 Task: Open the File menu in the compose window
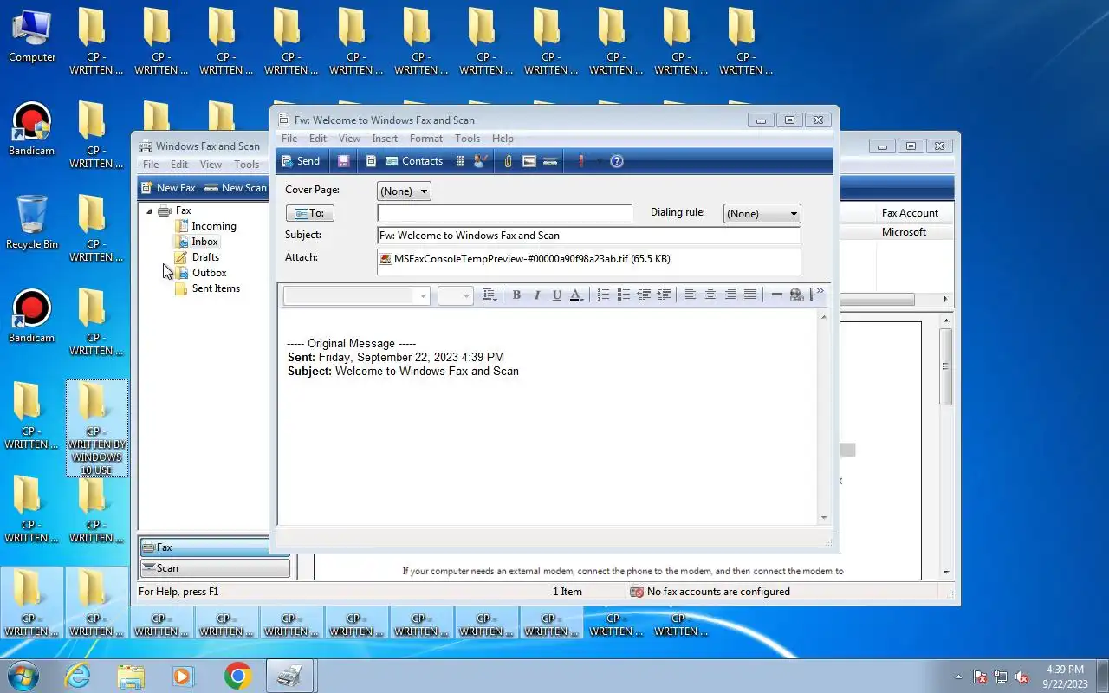[289, 139]
